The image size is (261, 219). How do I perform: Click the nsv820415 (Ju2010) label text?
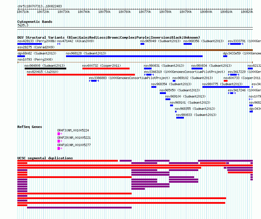point(43,72)
